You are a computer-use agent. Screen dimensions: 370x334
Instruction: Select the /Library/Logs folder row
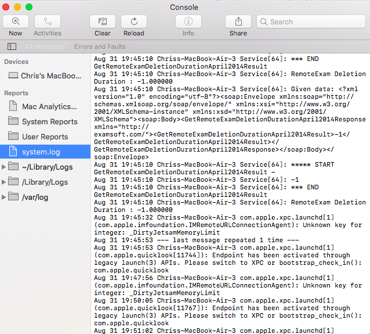pos(45,182)
